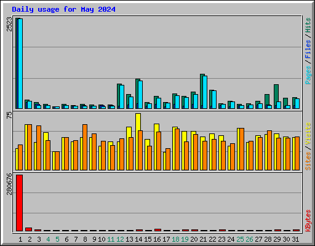Click the red KBytes bar for day 2
This screenshot has width=315, height=246.
tap(28, 229)
